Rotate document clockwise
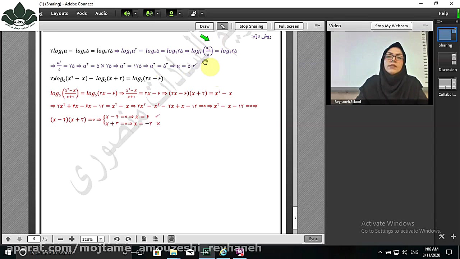 pyautogui.click(x=128, y=239)
